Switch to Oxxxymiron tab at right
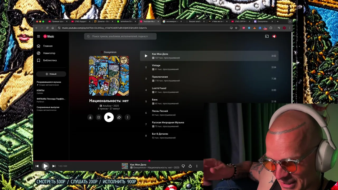 (x=264, y=21)
